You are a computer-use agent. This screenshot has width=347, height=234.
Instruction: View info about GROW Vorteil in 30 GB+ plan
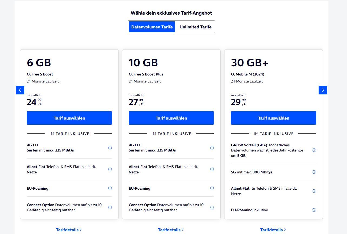314,150
